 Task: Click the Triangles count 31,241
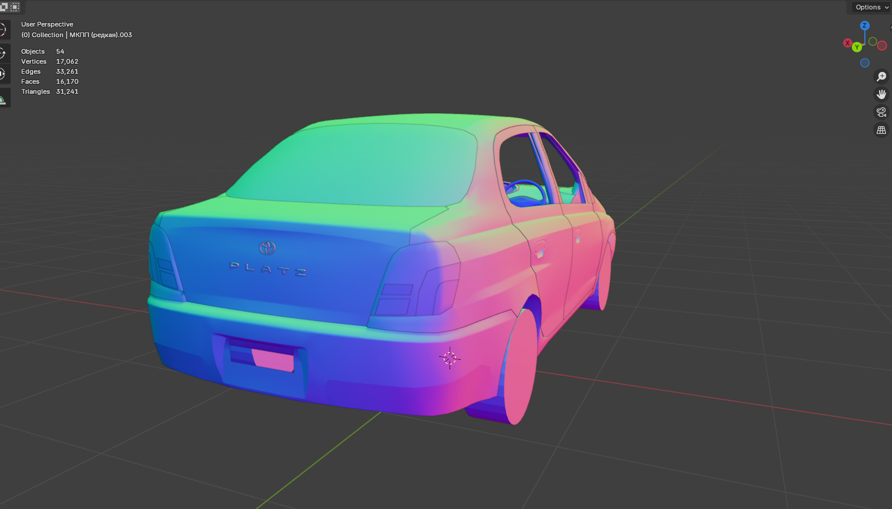[x=67, y=91]
